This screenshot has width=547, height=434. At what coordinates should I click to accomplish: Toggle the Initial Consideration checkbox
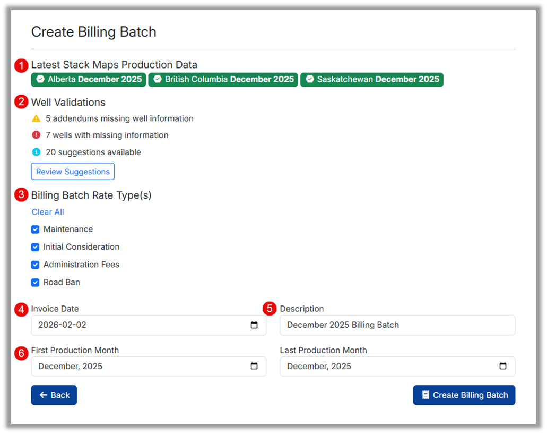click(35, 247)
